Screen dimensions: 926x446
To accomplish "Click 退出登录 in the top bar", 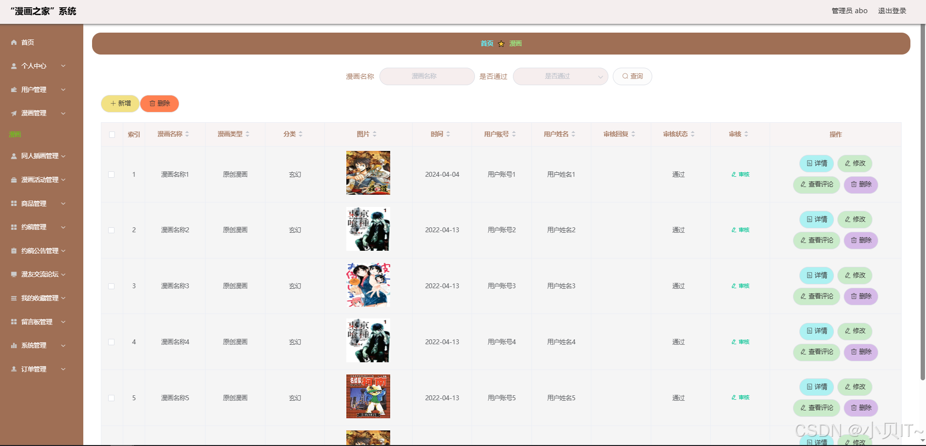I will (x=892, y=11).
